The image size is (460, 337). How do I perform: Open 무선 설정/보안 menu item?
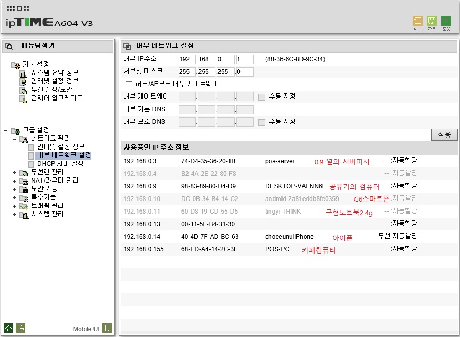click(51, 89)
